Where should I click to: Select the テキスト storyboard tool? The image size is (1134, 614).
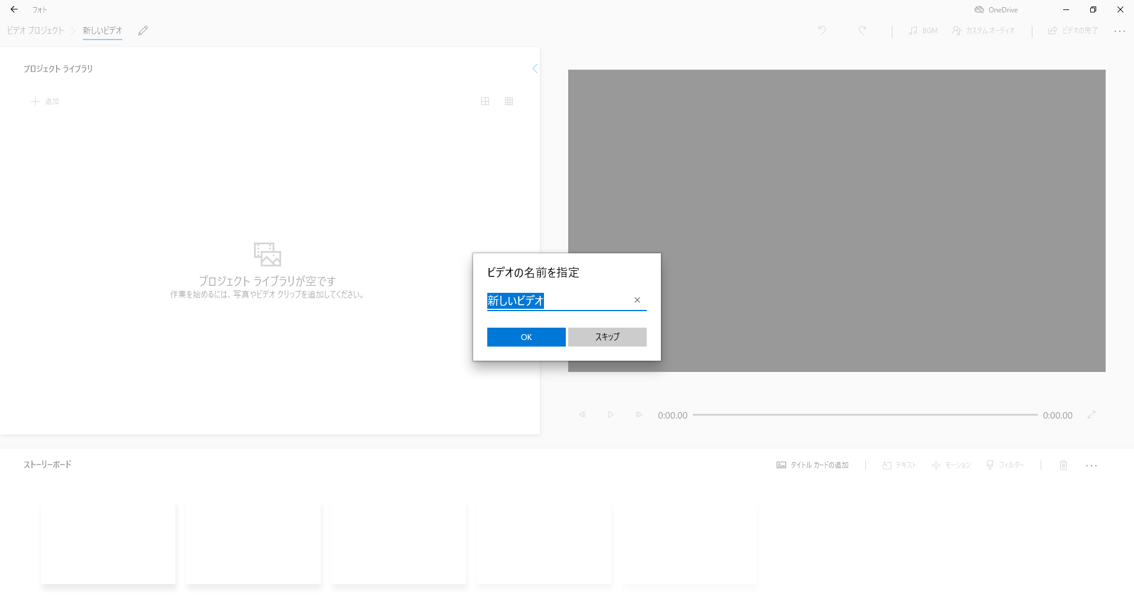pyautogui.click(x=900, y=465)
